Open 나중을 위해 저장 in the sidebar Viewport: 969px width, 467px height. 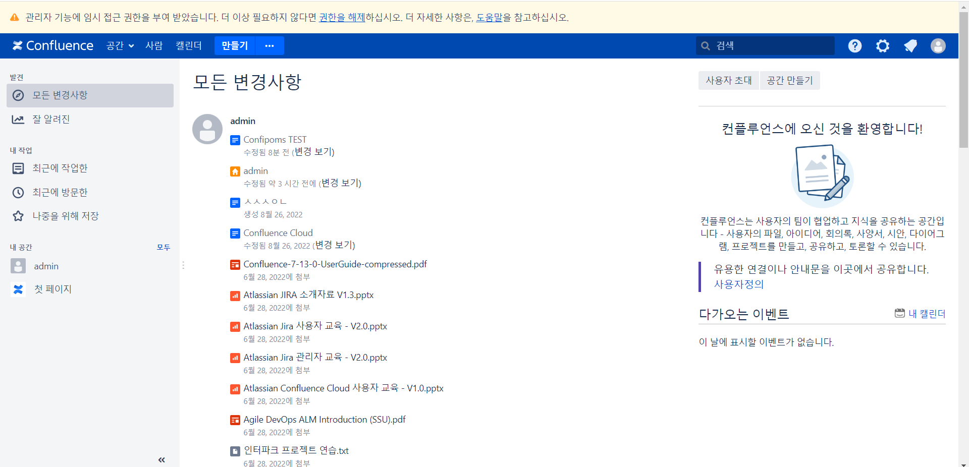coord(90,216)
